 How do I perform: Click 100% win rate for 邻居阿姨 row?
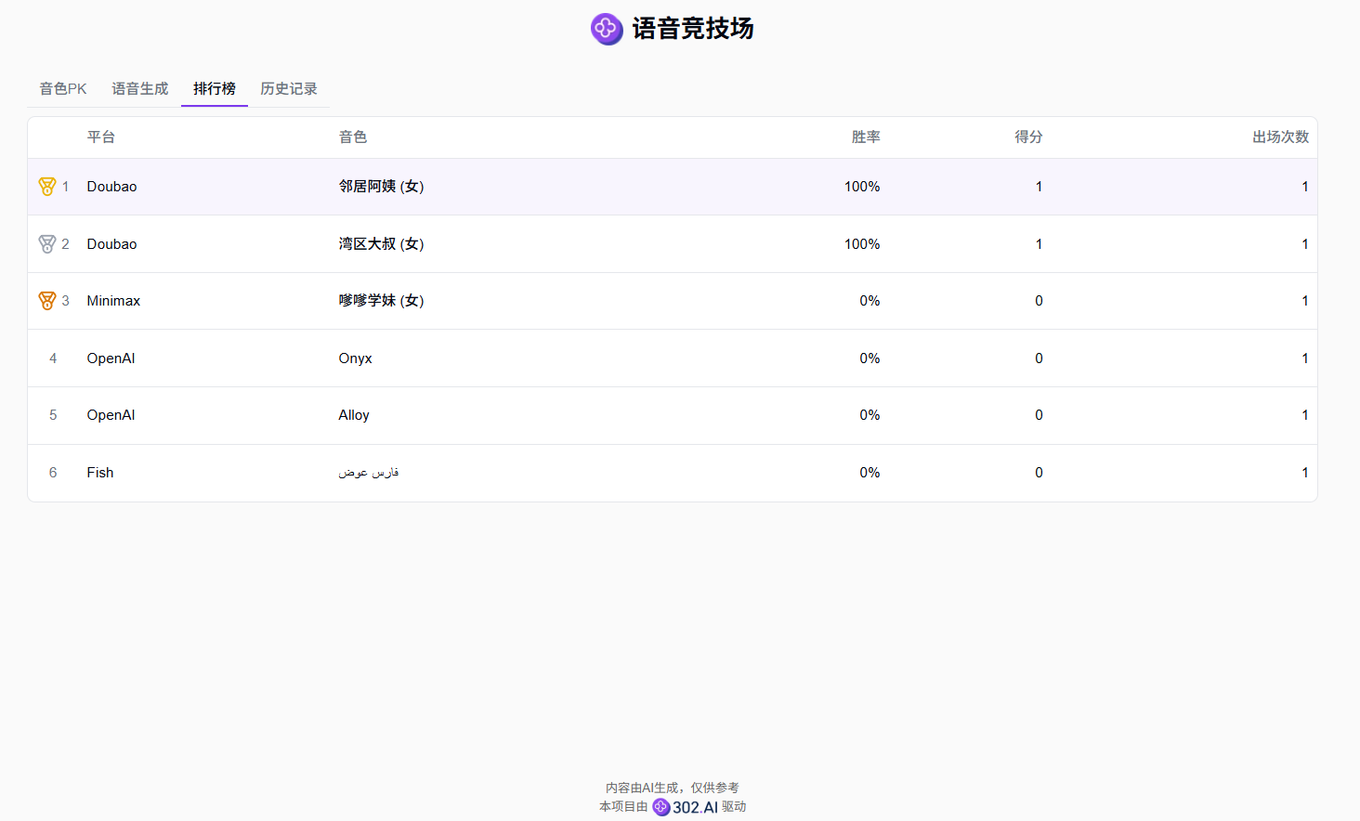pyautogui.click(x=862, y=187)
